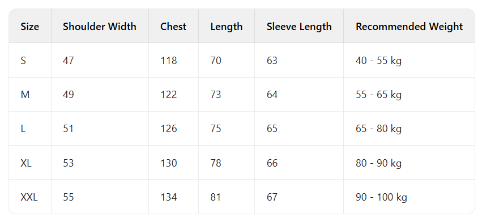Viewport: 482px width, 221px height.
Task: Select sleeve length value 65
Action: point(272,129)
